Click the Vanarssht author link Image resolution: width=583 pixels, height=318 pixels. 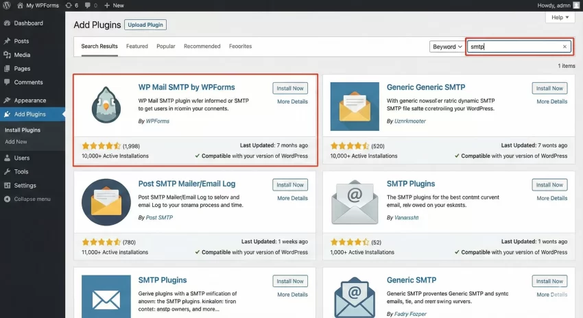(x=407, y=218)
